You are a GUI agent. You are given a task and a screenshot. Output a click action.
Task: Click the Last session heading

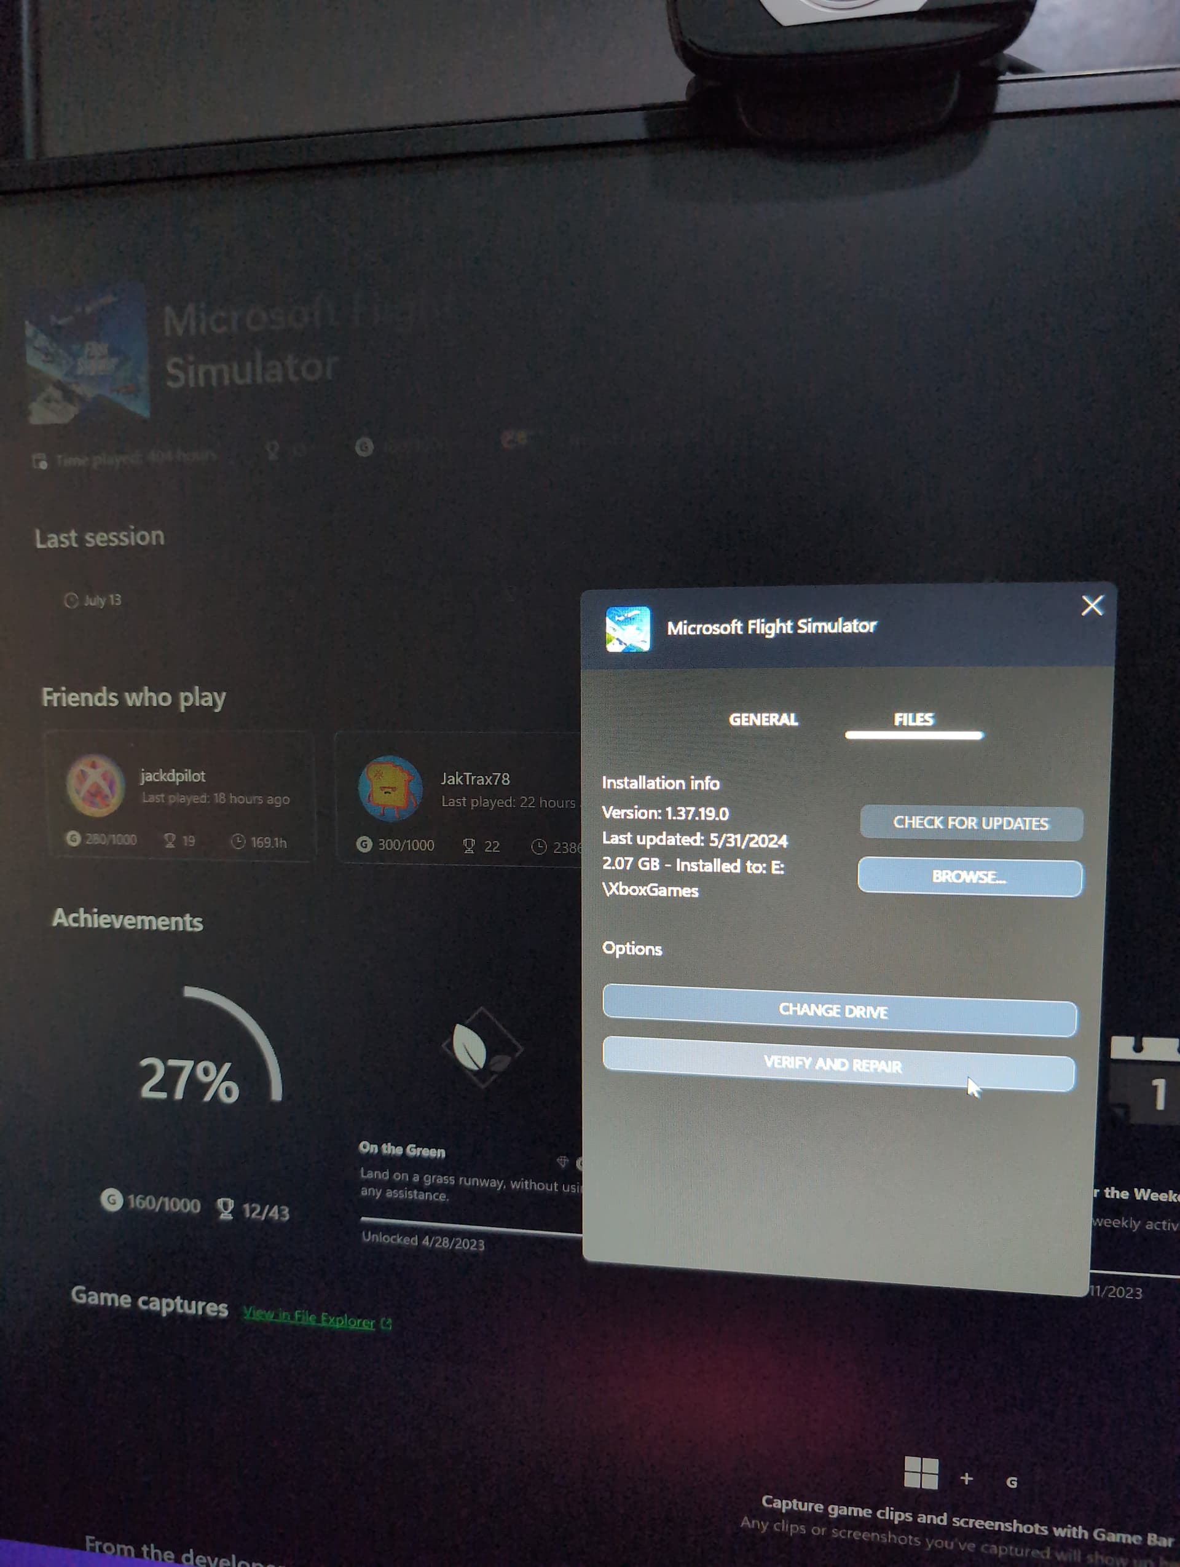[100, 537]
